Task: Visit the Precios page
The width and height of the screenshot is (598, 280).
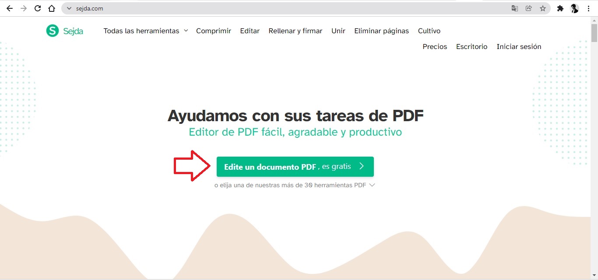Action: tap(435, 46)
